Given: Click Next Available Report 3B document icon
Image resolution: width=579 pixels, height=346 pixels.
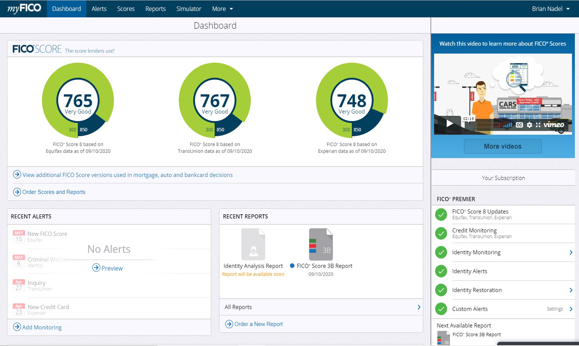Looking at the screenshot, I should (x=443, y=338).
